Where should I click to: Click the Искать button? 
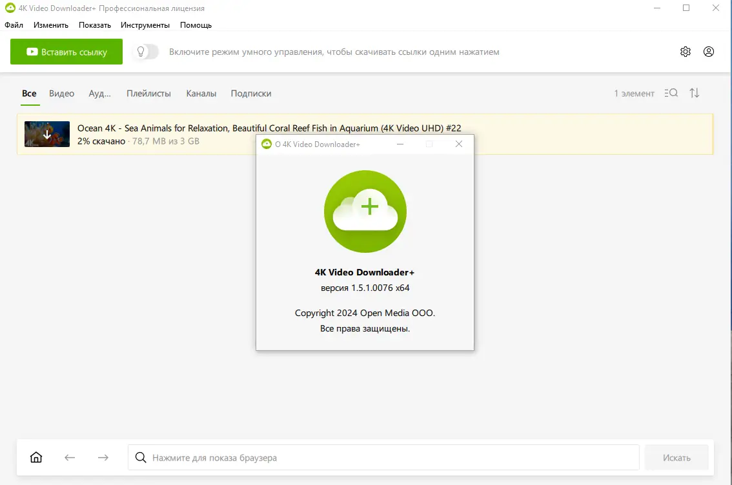tap(676, 457)
